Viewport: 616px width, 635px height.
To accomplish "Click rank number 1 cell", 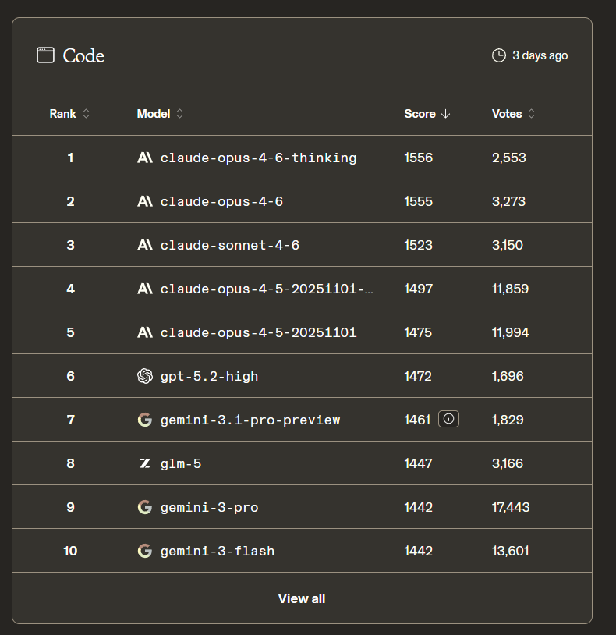I will click(70, 158).
